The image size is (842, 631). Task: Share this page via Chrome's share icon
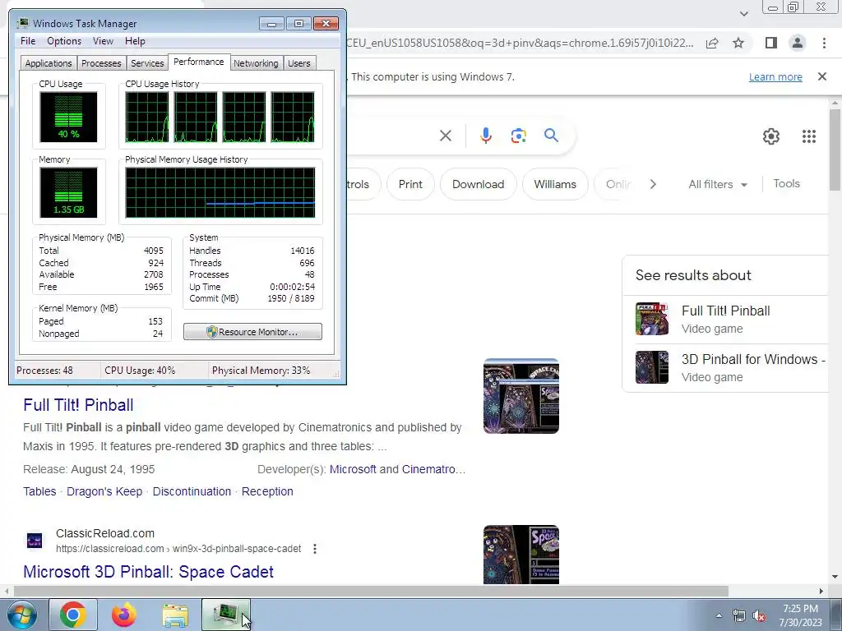pos(712,43)
